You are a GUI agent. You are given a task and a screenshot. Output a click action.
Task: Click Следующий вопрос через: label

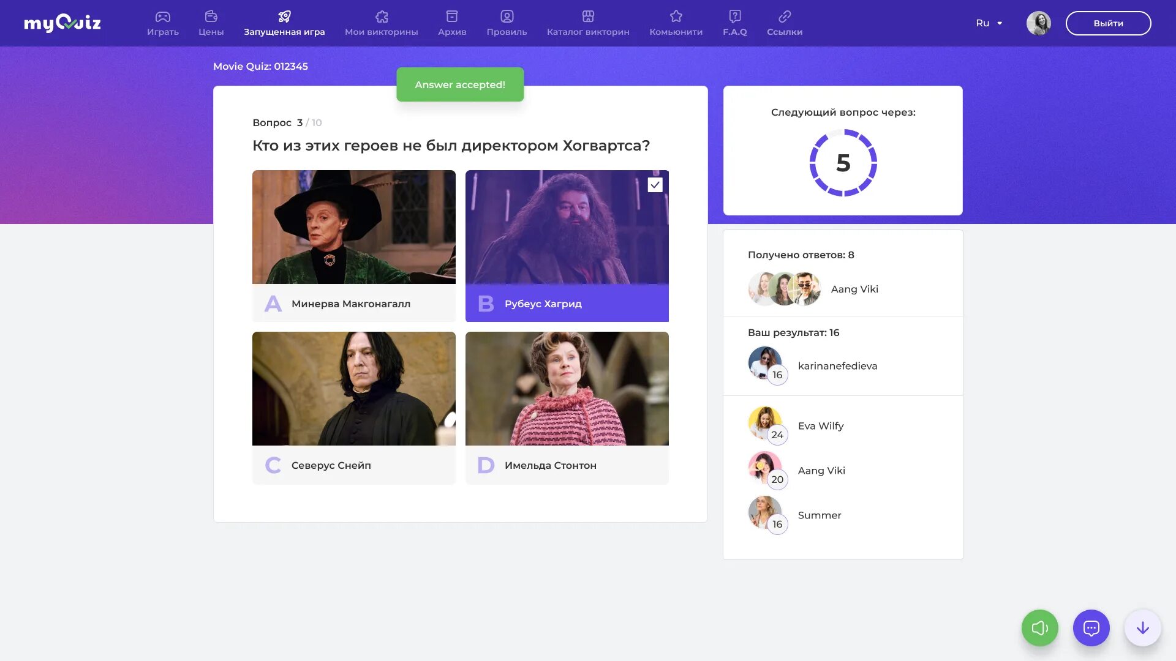pyautogui.click(x=843, y=112)
